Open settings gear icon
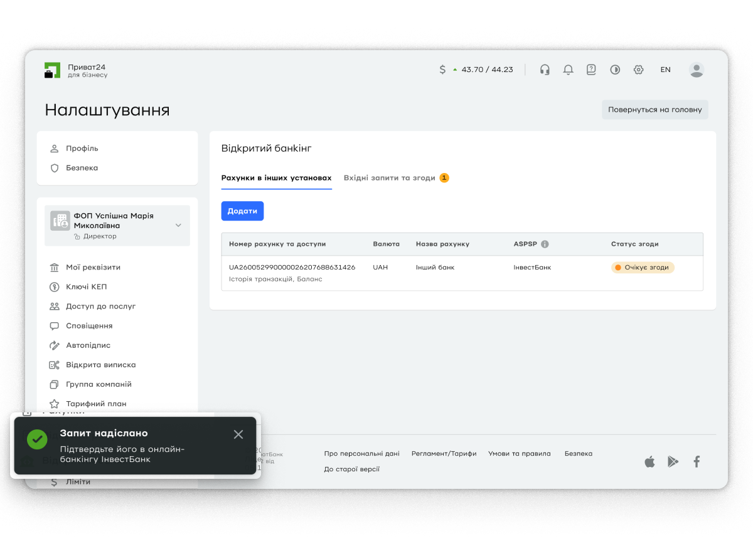 (x=638, y=70)
